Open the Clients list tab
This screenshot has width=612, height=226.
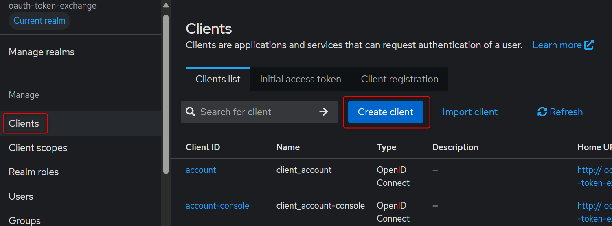click(x=218, y=79)
